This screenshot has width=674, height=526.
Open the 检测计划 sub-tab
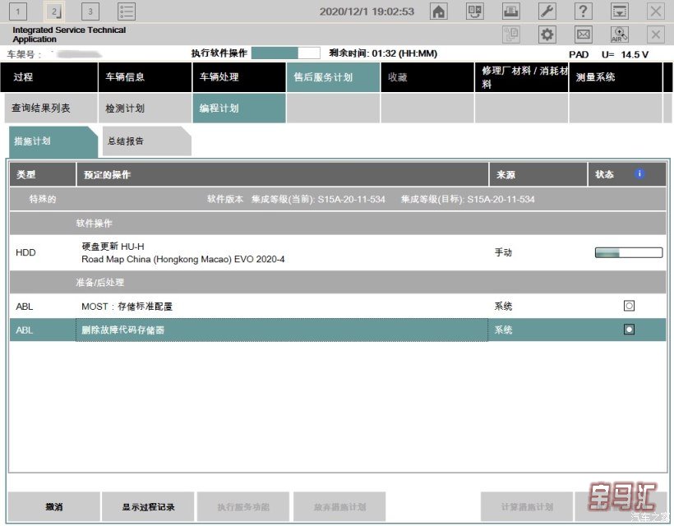pyautogui.click(x=145, y=108)
